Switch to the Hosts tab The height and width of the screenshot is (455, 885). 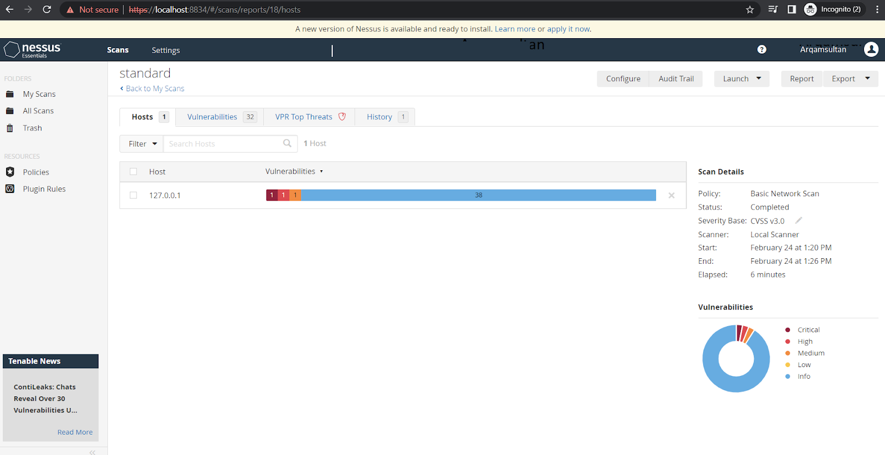[x=148, y=117]
